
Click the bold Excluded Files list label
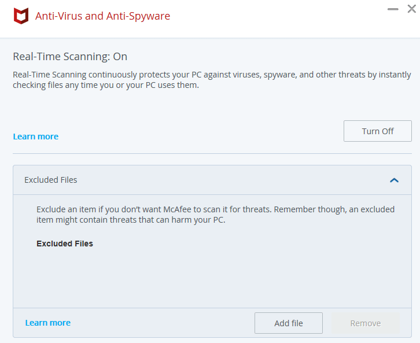coord(65,244)
